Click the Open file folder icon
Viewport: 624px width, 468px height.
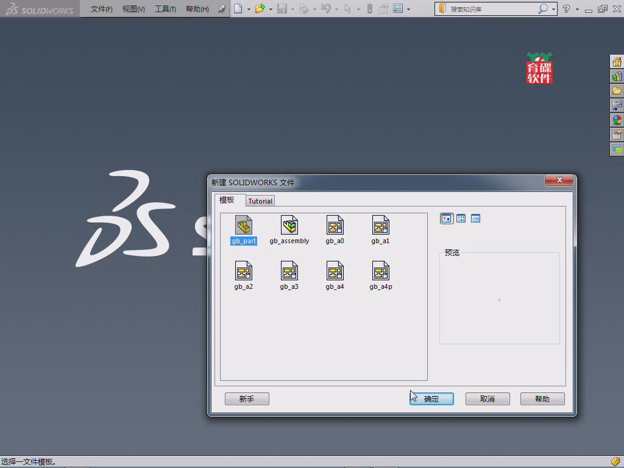260,9
